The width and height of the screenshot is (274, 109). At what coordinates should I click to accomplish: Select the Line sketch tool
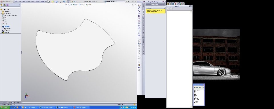pos(139,11)
